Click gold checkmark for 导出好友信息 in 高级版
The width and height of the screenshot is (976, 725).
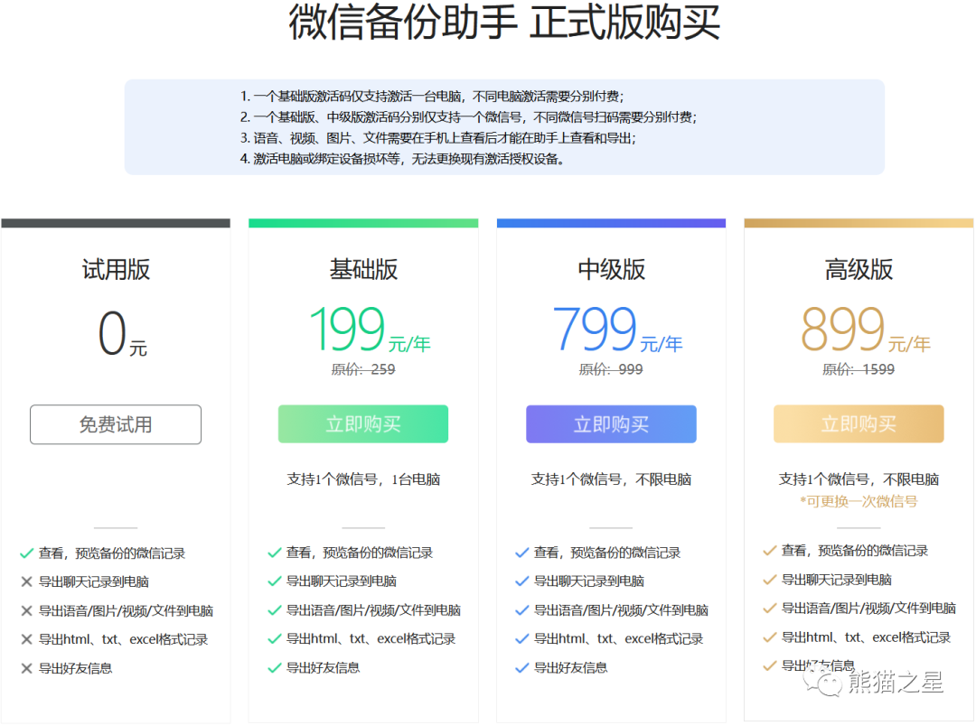[769, 666]
